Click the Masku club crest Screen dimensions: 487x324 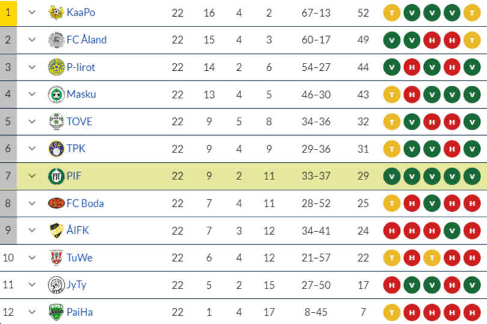[x=56, y=94]
